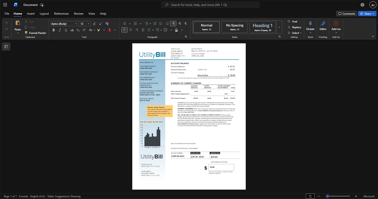The image size is (378, 199).
Task: Toggle italic formatting
Action: tap(60, 30)
